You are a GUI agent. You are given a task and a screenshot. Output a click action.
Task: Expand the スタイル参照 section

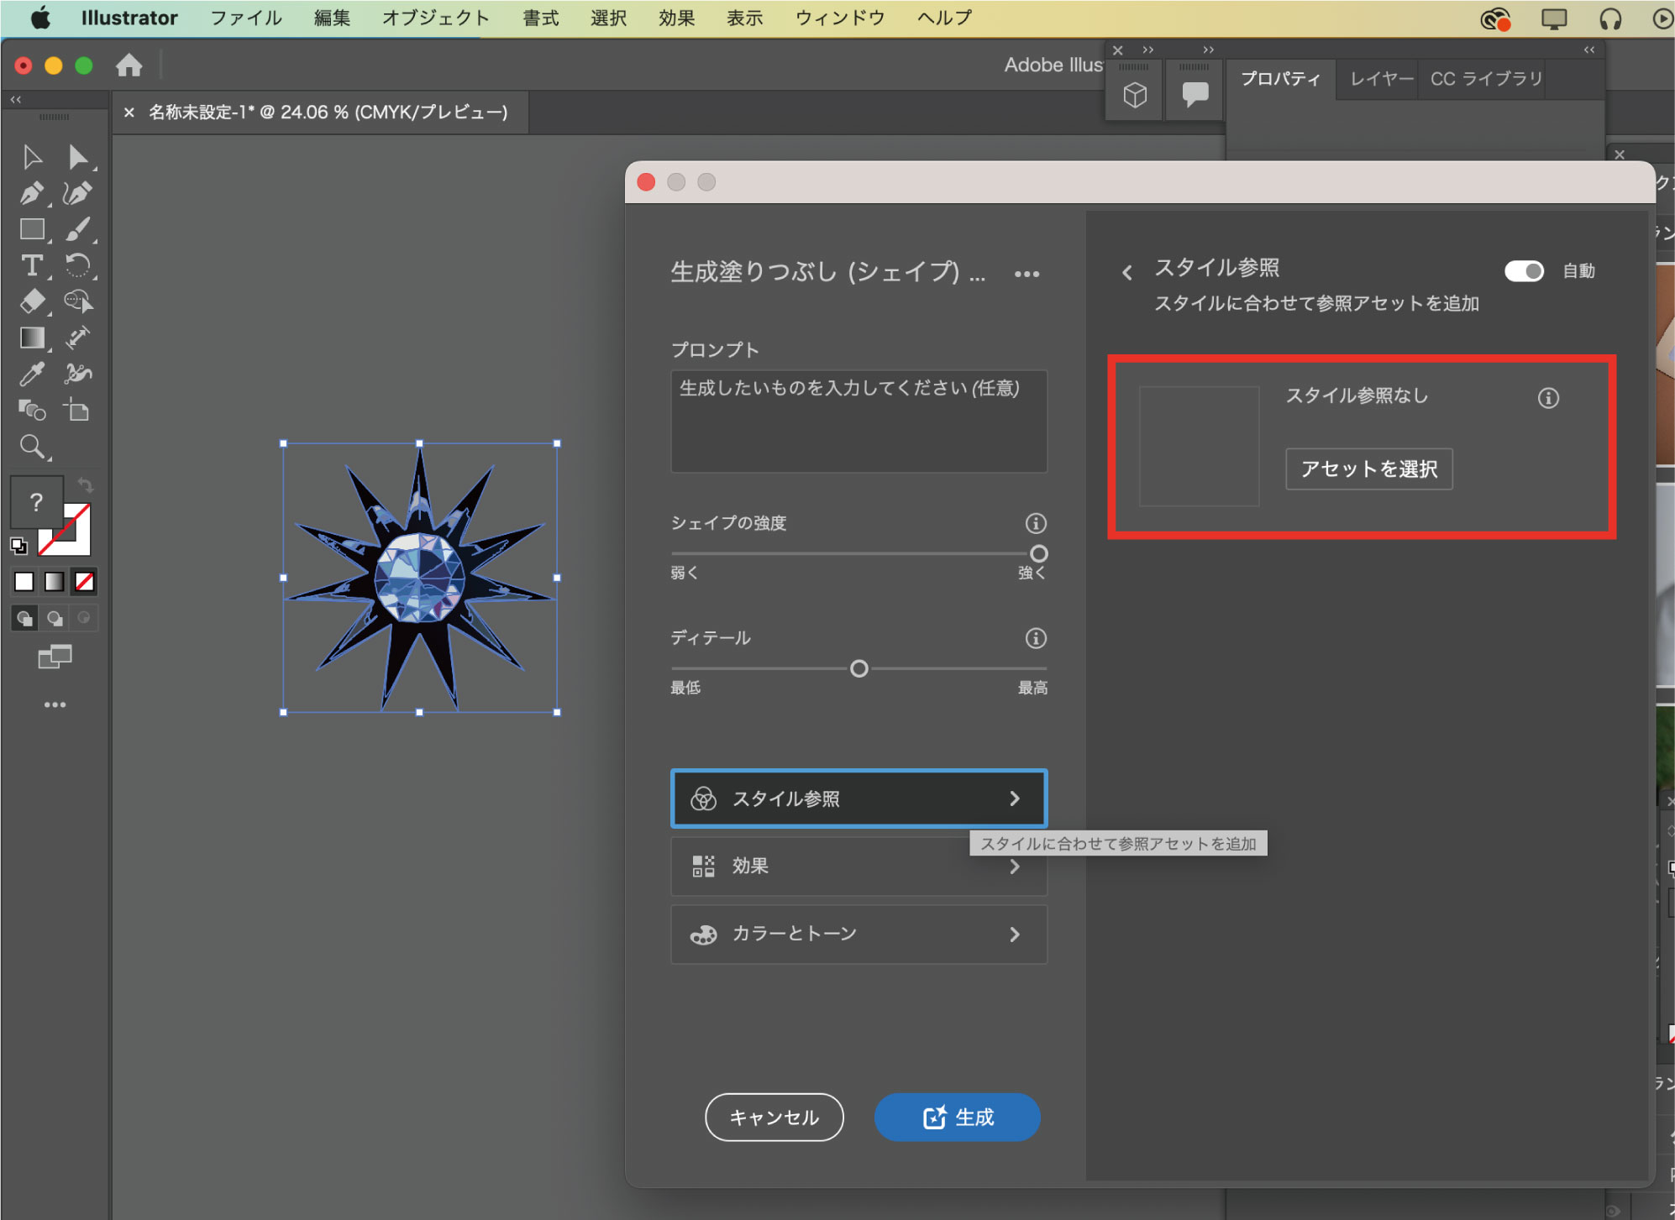pyautogui.click(x=859, y=798)
